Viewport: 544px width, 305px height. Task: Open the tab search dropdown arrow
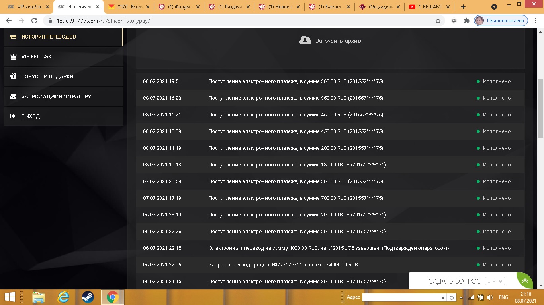494,7
